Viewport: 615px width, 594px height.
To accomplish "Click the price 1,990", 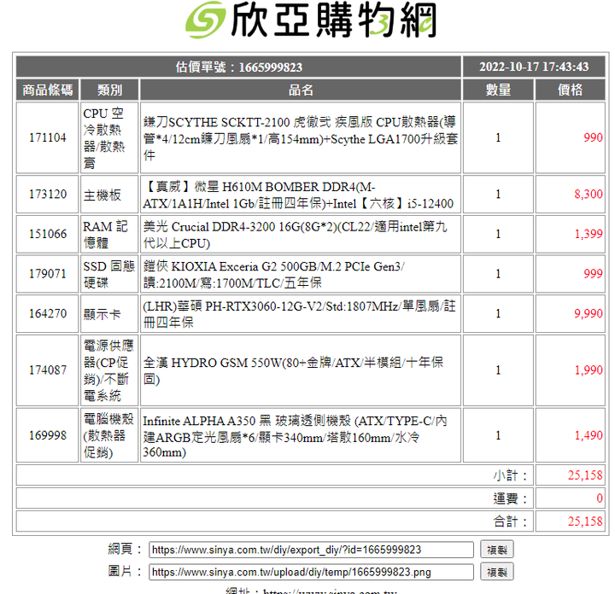I will (589, 370).
